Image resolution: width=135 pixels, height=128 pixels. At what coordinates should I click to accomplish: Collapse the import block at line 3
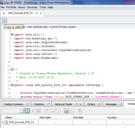[12, 34]
